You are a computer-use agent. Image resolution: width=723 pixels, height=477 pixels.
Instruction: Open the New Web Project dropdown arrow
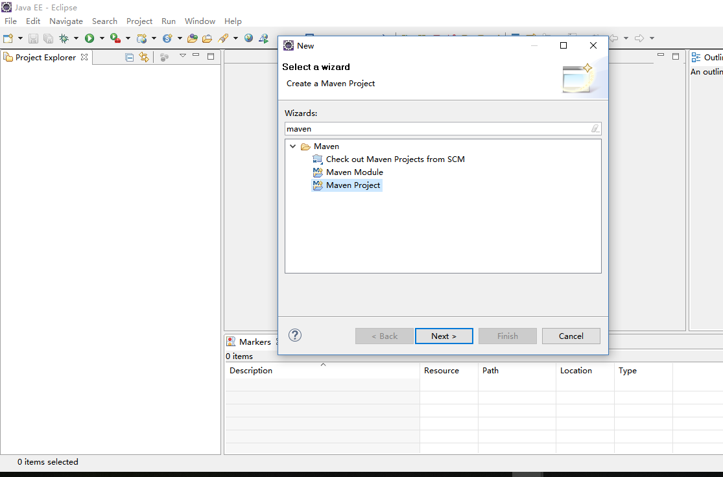coord(154,38)
